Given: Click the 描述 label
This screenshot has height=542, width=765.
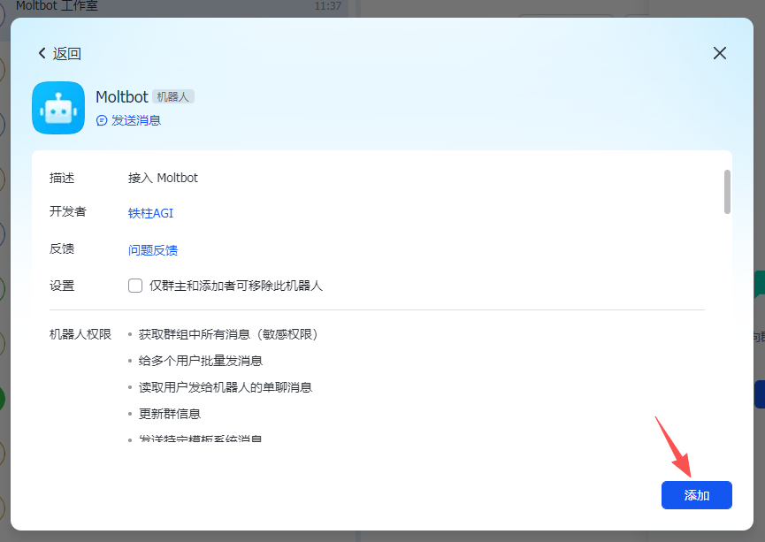Looking at the screenshot, I should click(62, 178).
